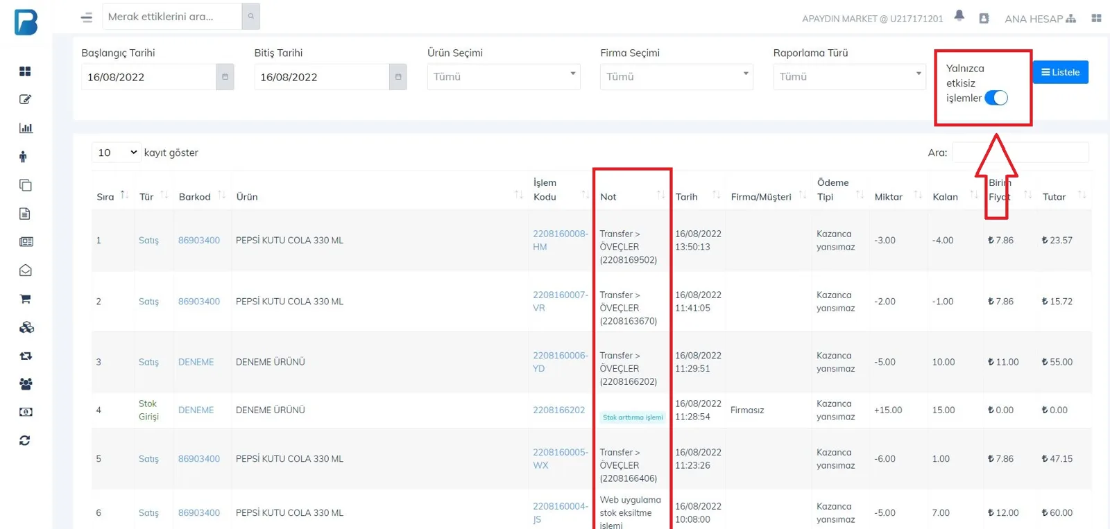Image resolution: width=1110 pixels, height=529 pixels.
Task: Expand the Raporlama Türü dropdown
Action: (849, 77)
